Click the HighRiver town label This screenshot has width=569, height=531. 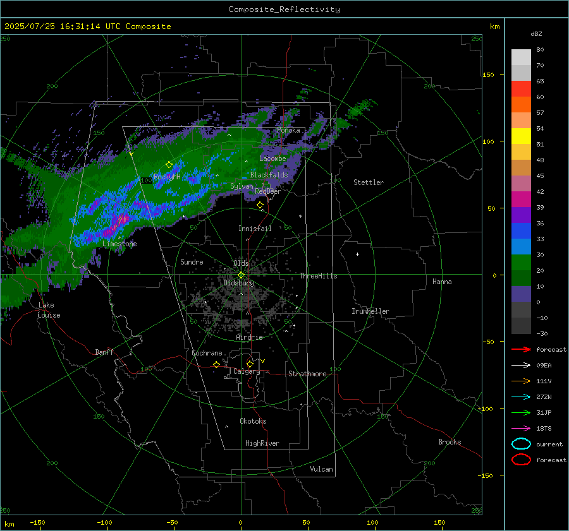tap(262, 443)
